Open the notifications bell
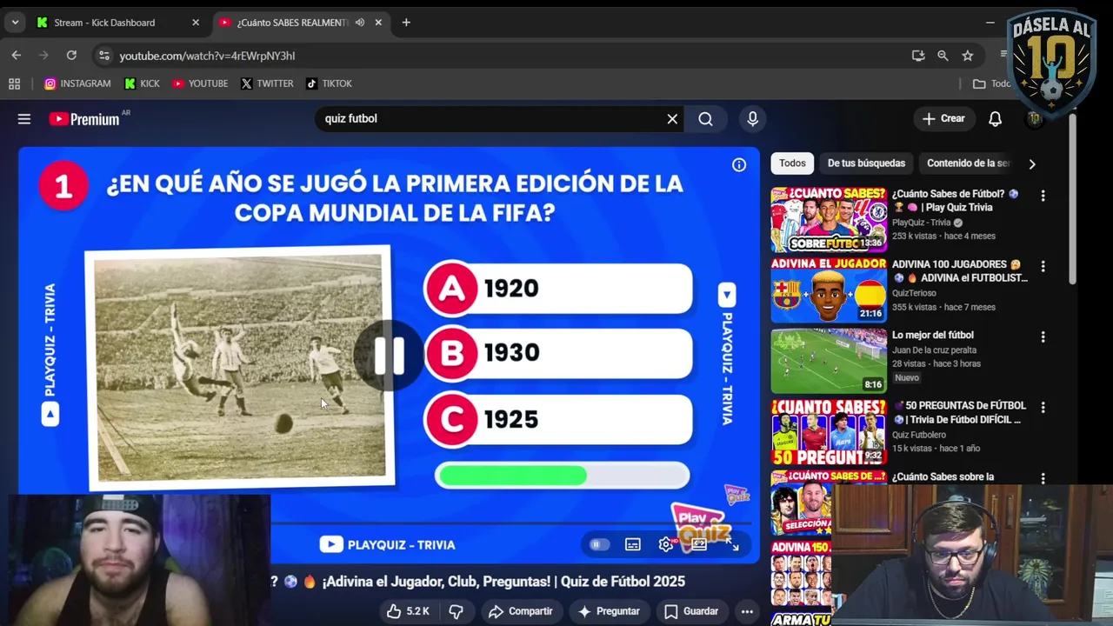1113x626 pixels. pos(995,119)
